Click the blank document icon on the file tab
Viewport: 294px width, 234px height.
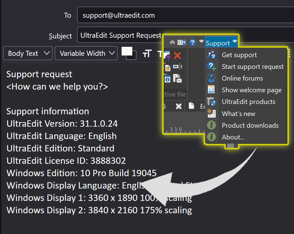[191, 106]
